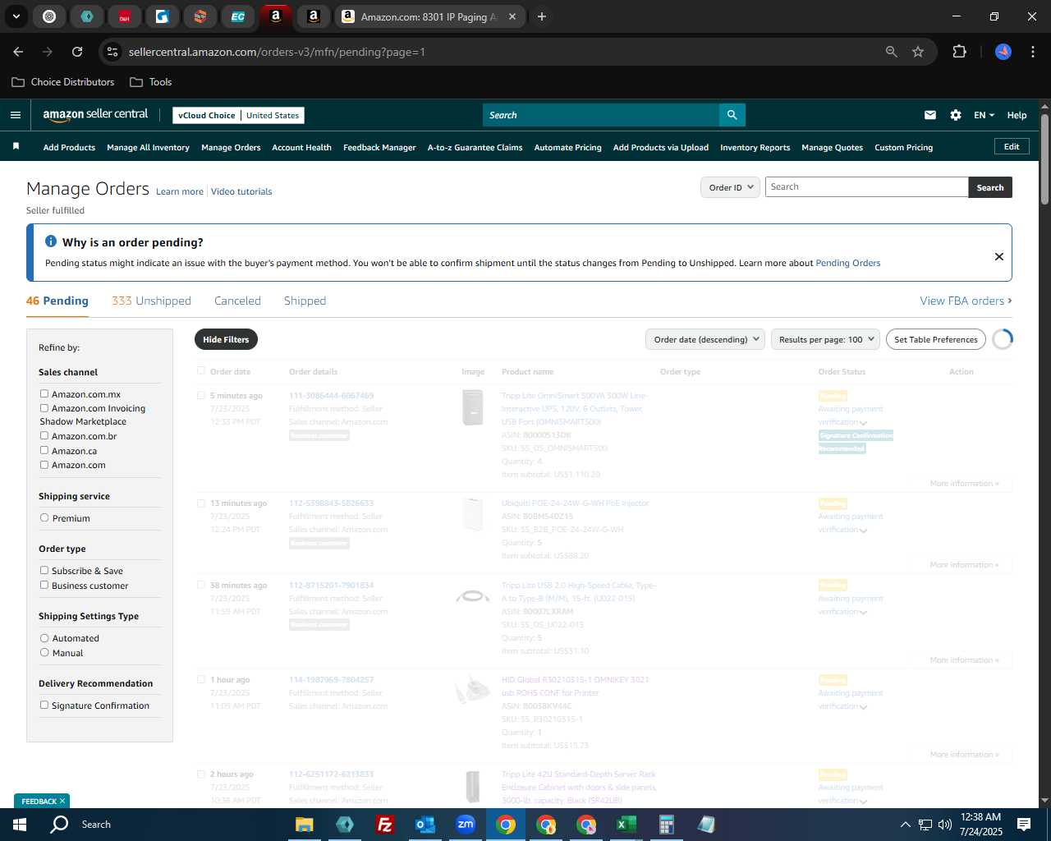This screenshot has width=1051, height=841.
Task: Open the browser extensions puzzle icon
Action: pyautogui.click(x=959, y=52)
